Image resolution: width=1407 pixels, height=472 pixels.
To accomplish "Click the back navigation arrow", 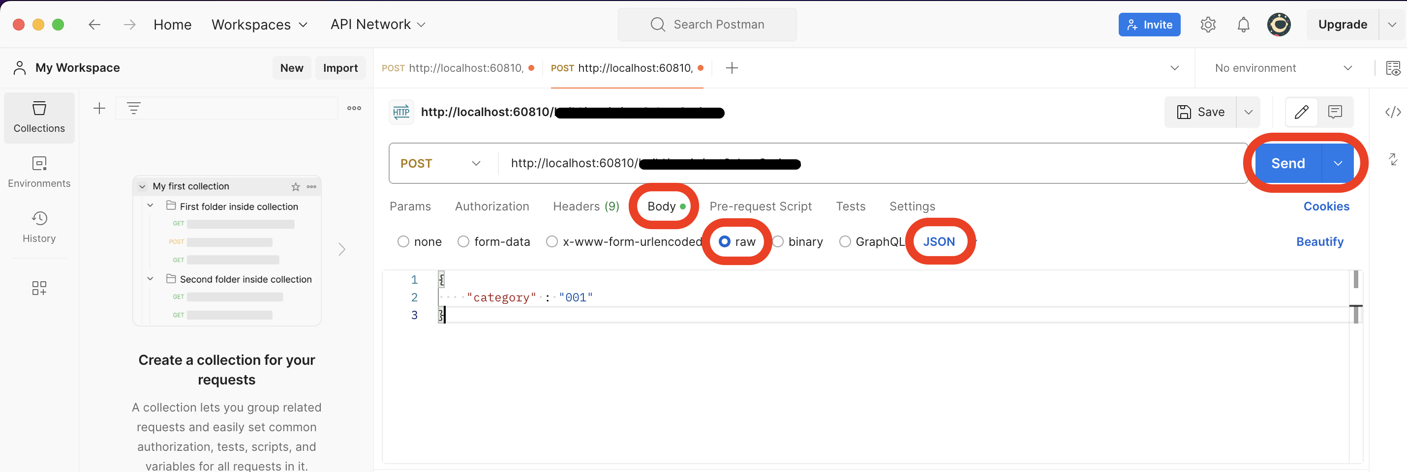I will point(94,25).
